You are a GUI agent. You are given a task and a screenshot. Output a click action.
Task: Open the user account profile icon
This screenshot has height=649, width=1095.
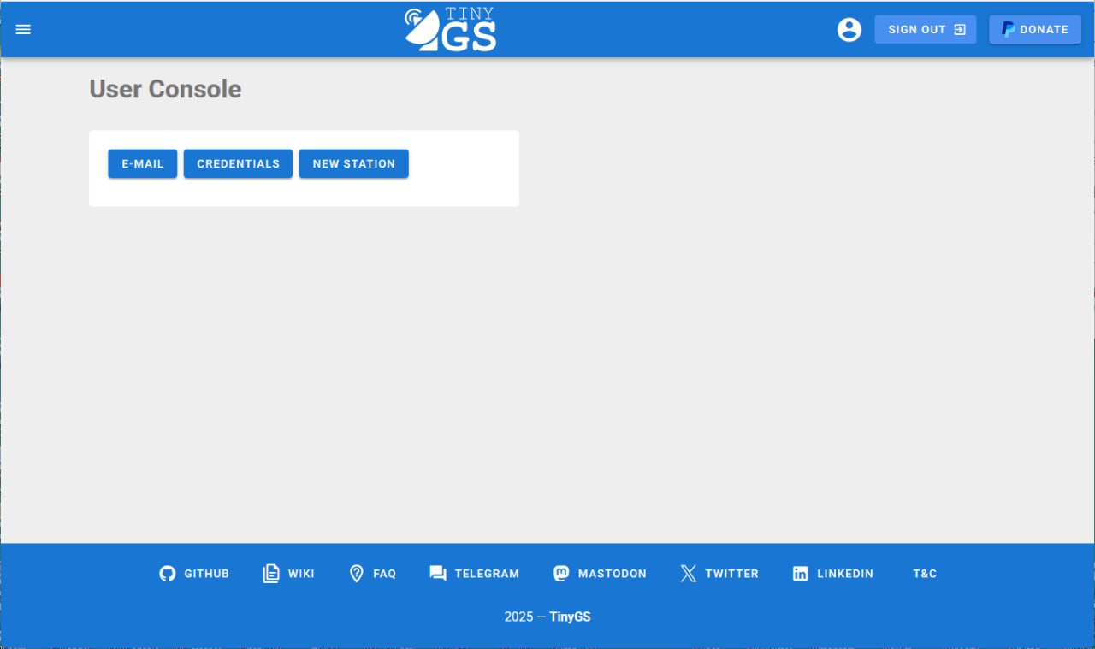(849, 29)
